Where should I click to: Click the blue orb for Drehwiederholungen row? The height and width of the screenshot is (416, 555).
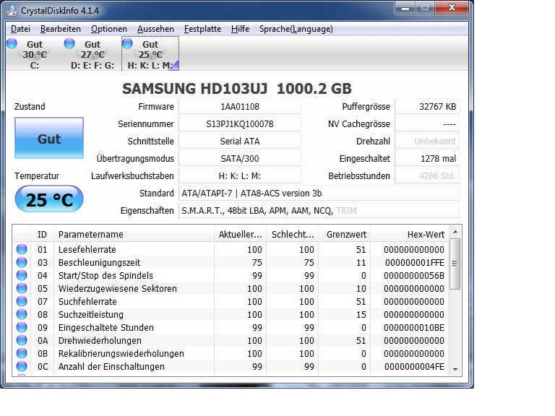point(22,340)
